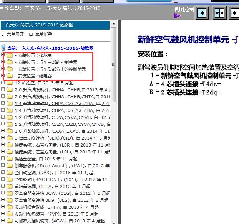Click the computer icon beside 当前:一汽大众-高尔夫

(x=3, y=48)
